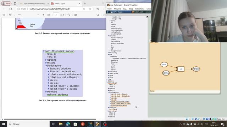Click the Edge address bar URL

click(x=50, y=9)
